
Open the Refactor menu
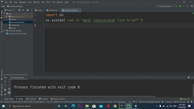37,2
